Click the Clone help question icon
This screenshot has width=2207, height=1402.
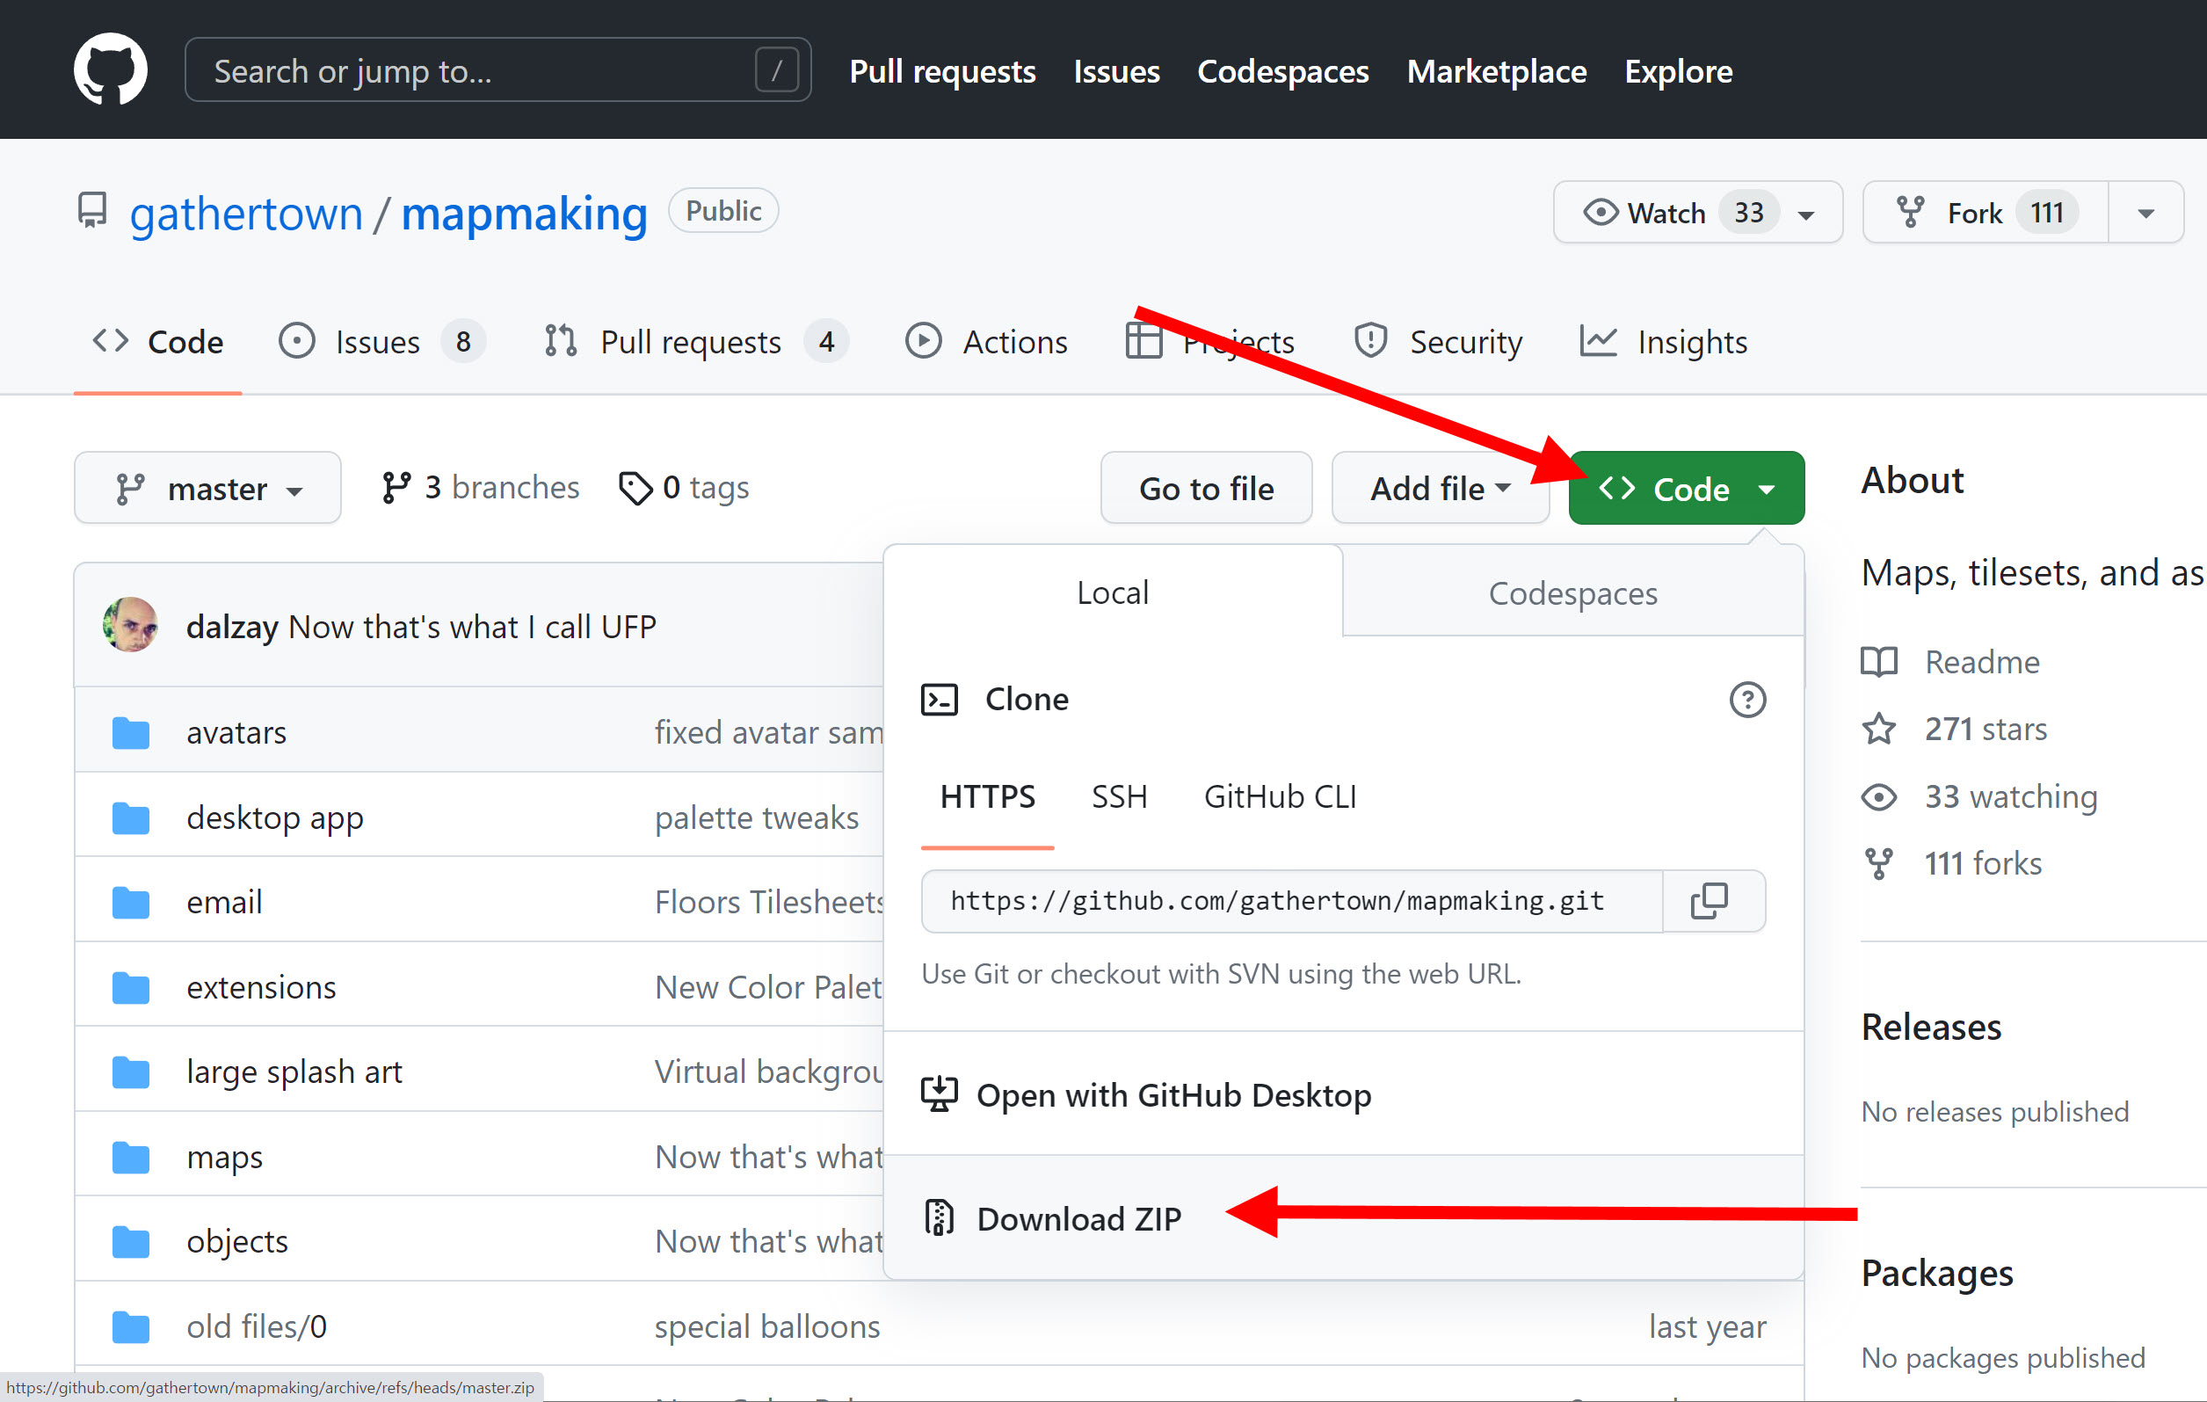pos(1747,699)
